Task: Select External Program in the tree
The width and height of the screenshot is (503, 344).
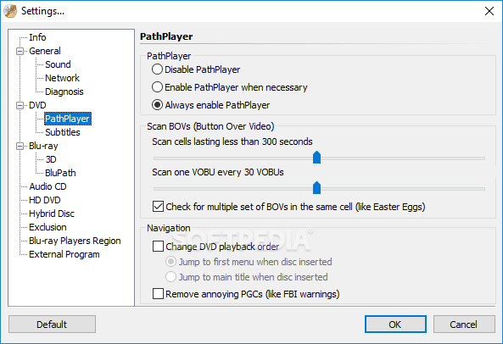Action: 64,254
